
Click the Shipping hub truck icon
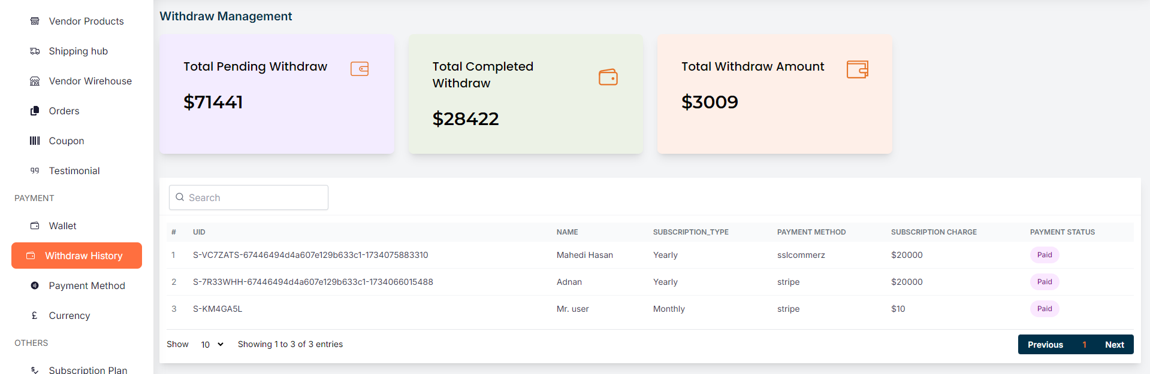click(35, 51)
